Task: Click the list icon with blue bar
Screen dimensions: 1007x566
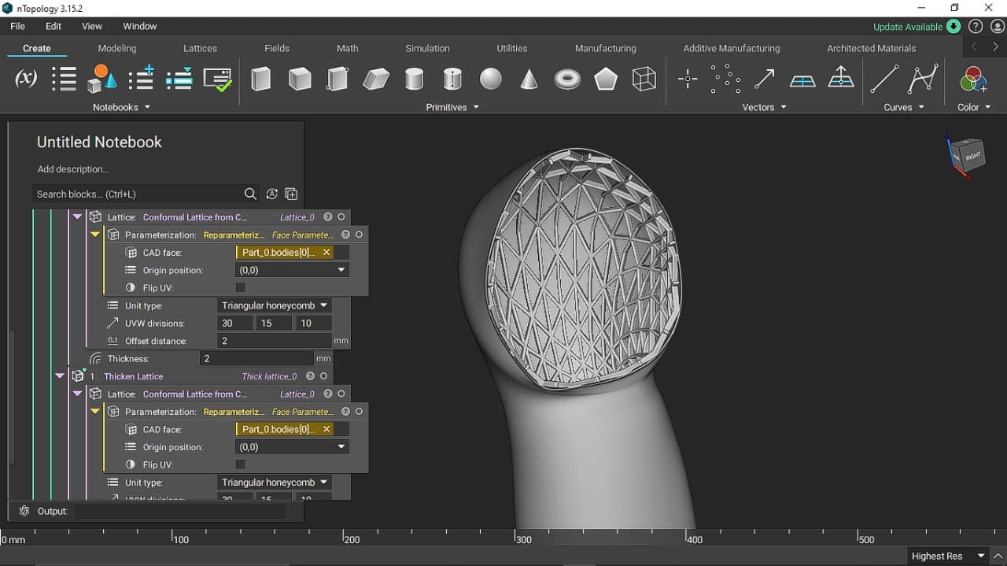Action: click(179, 79)
